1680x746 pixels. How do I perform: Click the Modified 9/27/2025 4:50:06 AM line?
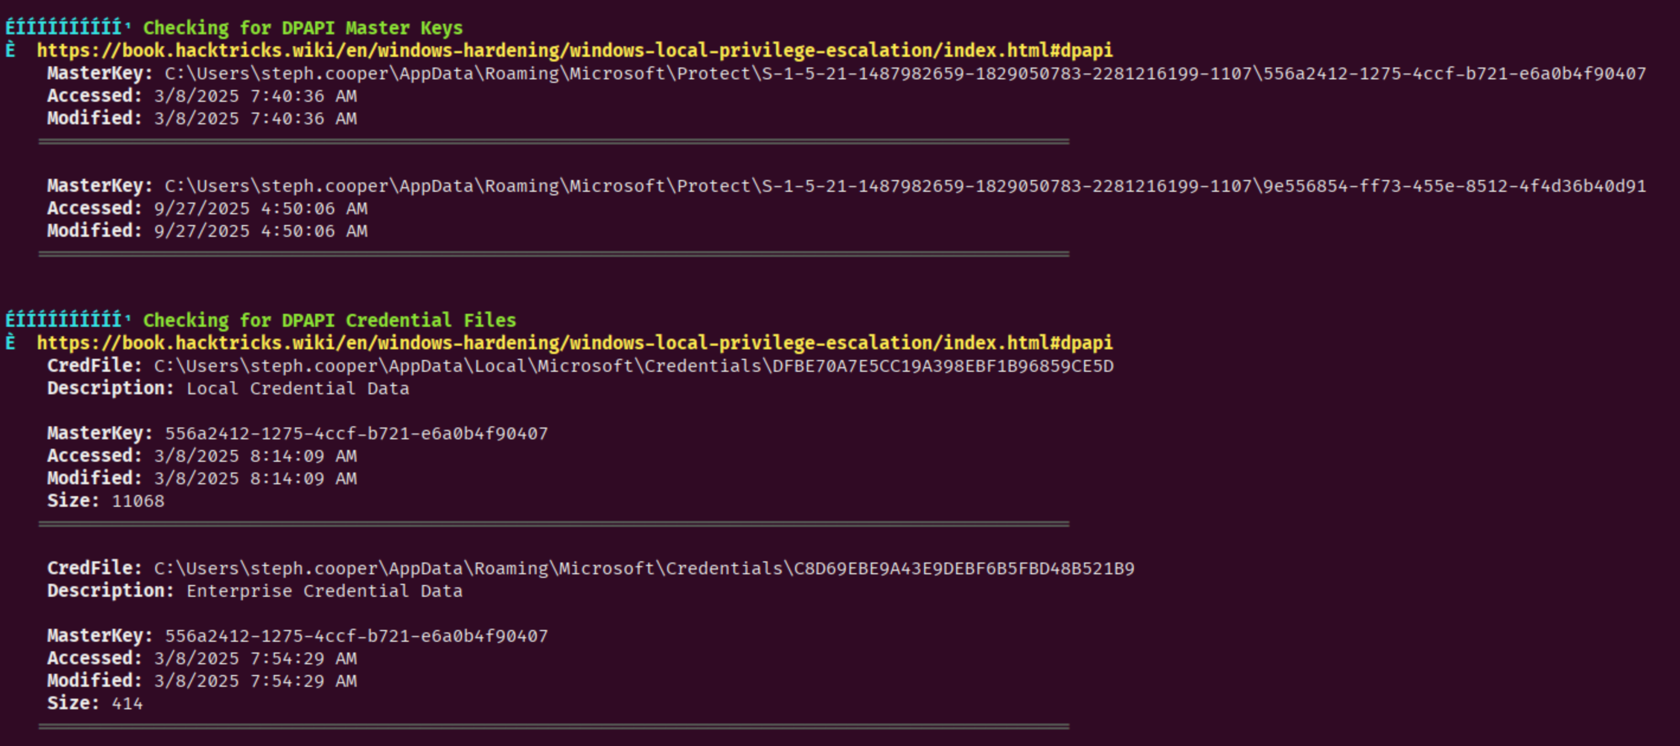(x=260, y=231)
